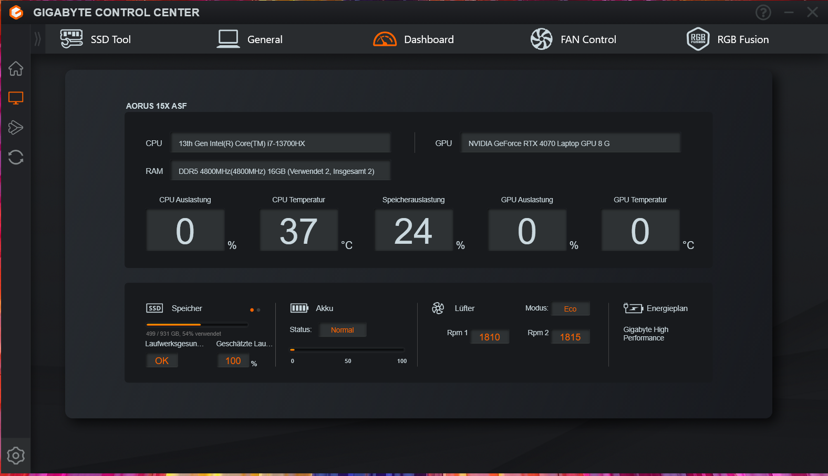Go to the General tab

click(x=250, y=39)
